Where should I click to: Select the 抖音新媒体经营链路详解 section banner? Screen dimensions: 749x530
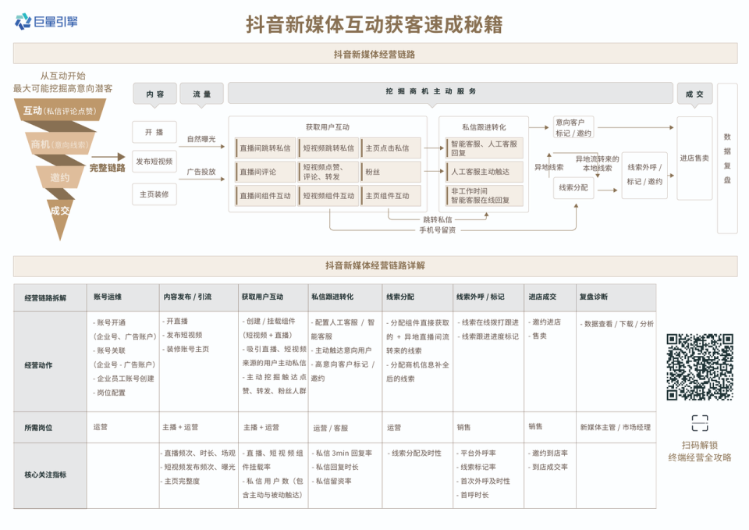(375, 265)
